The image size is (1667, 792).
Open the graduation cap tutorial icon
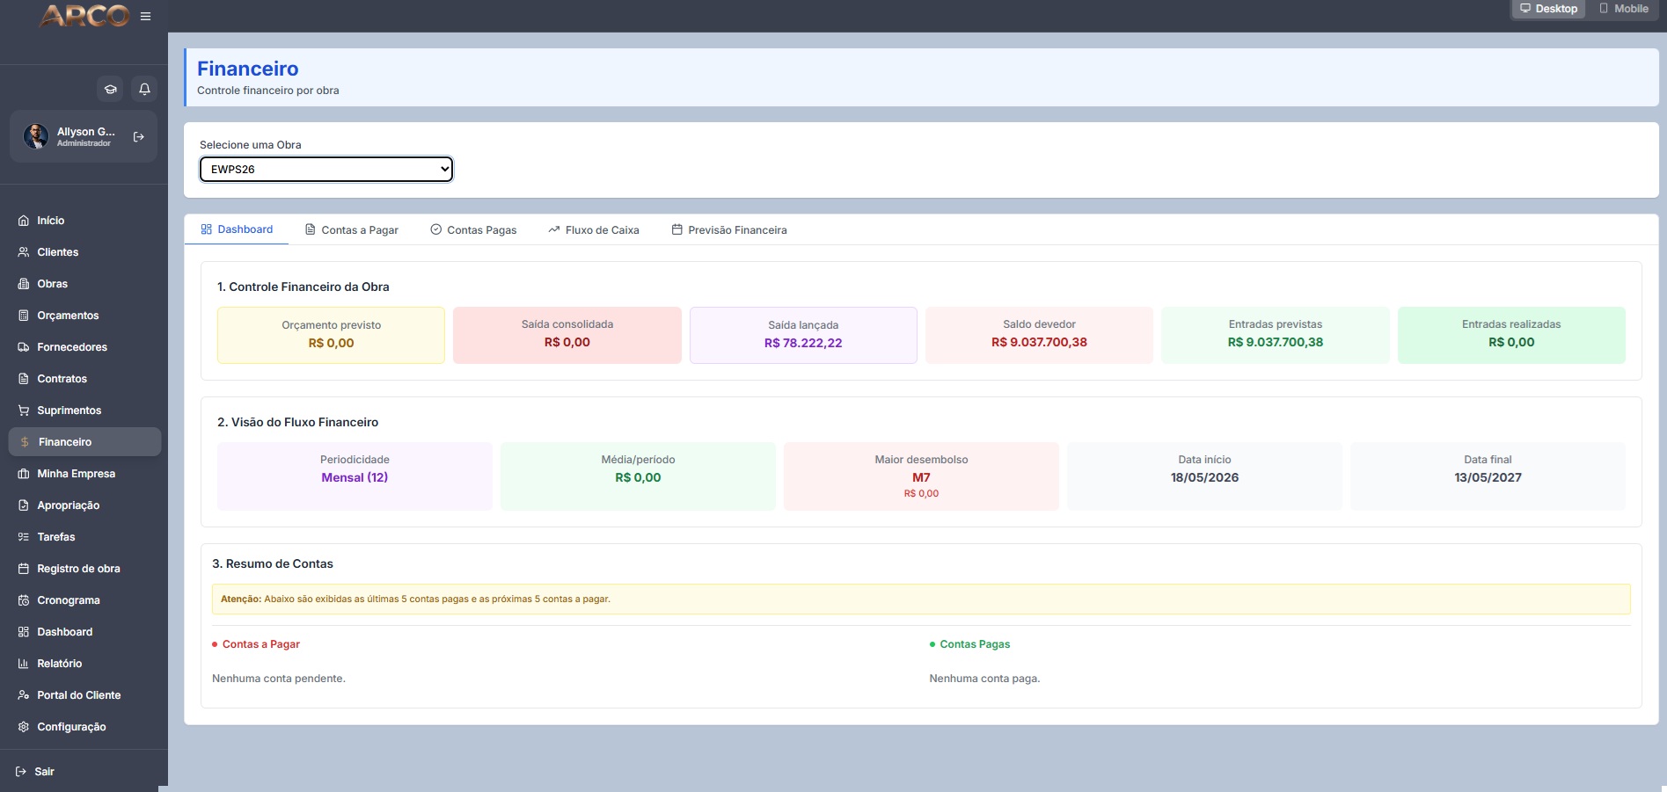point(111,89)
